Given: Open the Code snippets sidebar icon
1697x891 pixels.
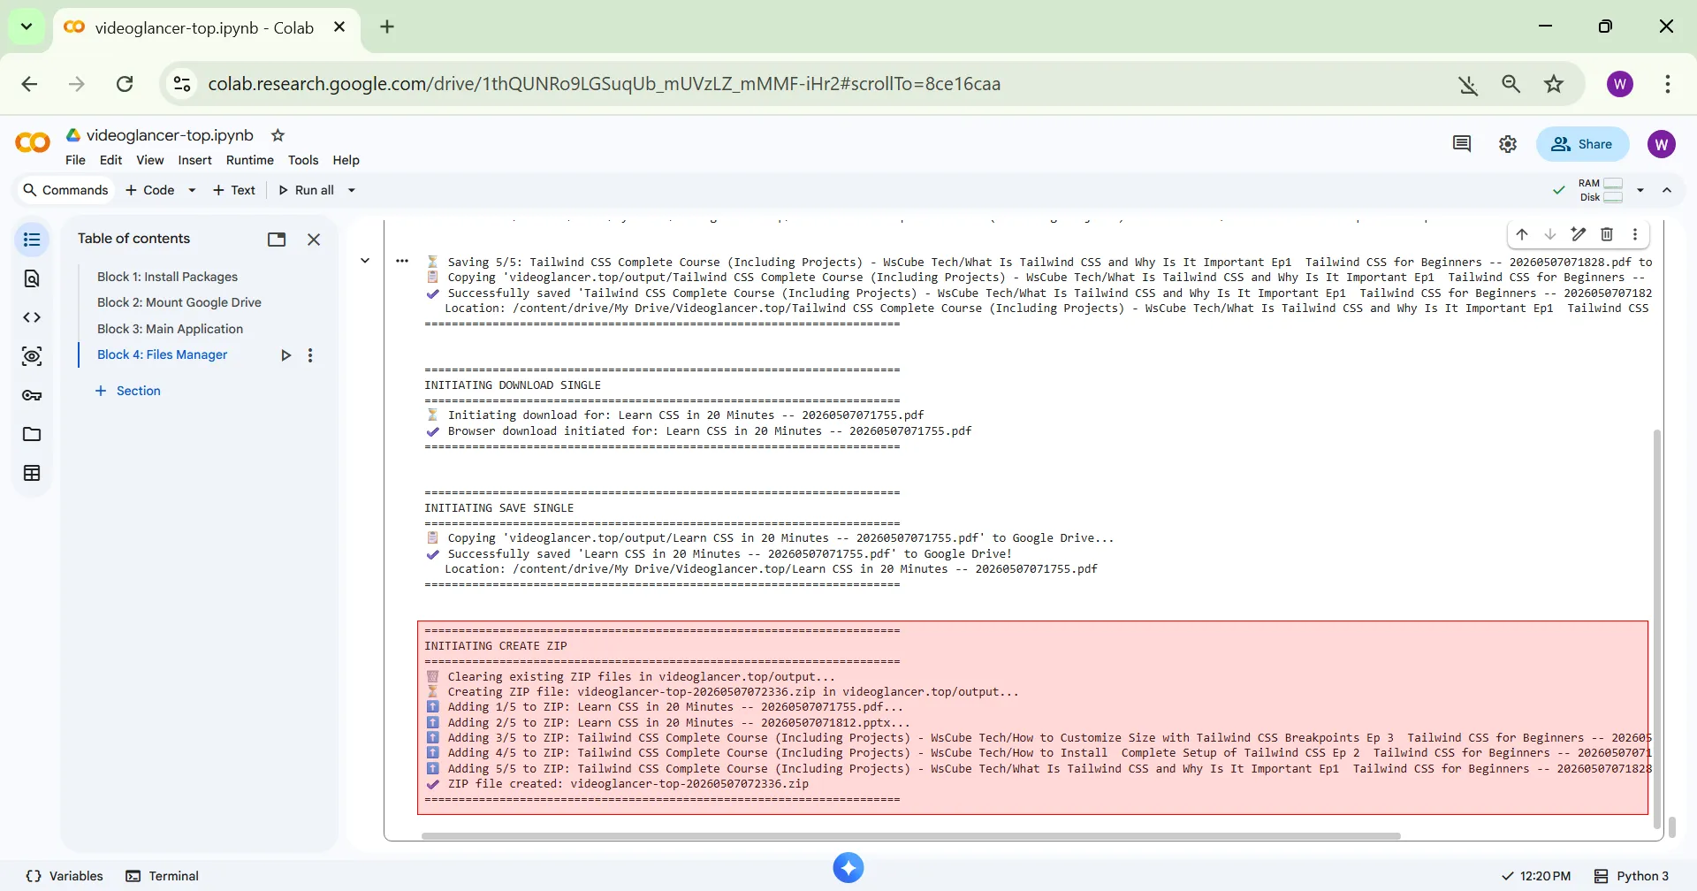Looking at the screenshot, I should pyautogui.click(x=32, y=317).
